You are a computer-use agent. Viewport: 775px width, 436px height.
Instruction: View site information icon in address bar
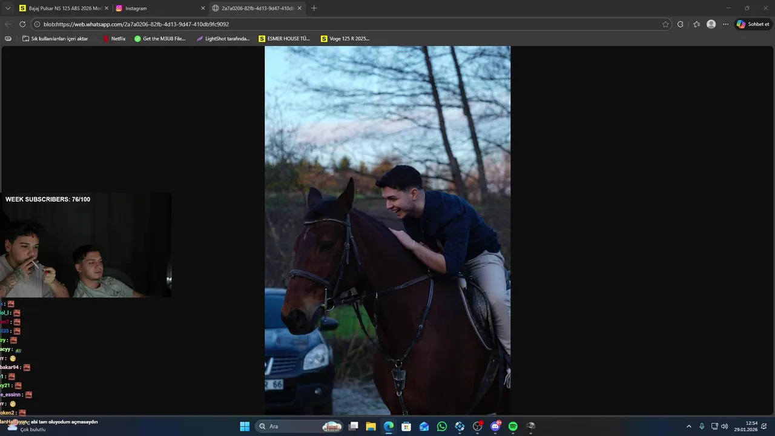click(x=37, y=24)
